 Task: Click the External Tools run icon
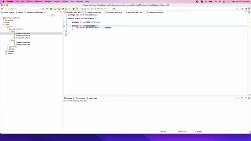coord(58,9)
